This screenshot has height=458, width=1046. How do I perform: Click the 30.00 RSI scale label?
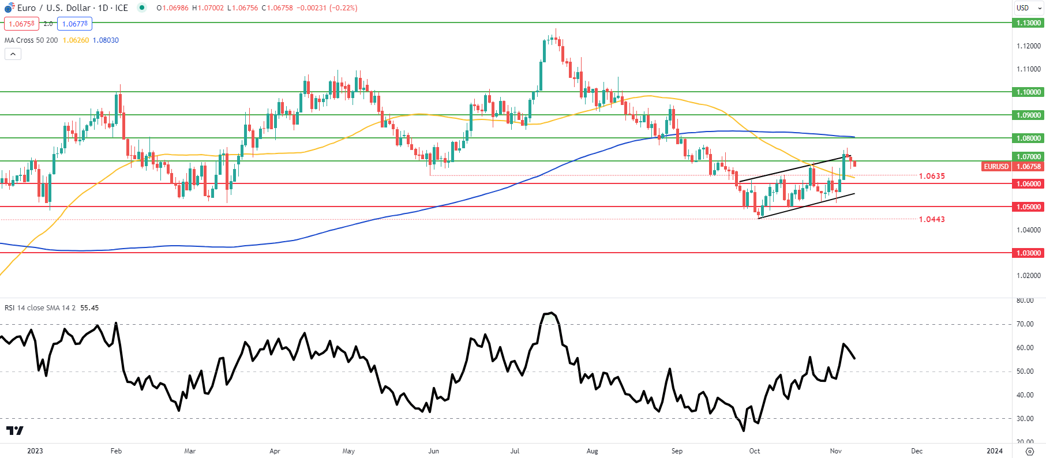(1025, 419)
